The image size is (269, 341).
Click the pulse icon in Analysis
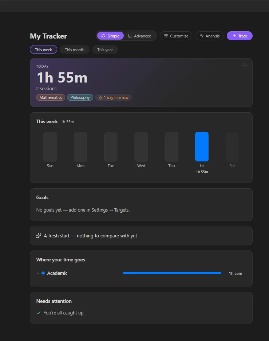(x=202, y=36)
